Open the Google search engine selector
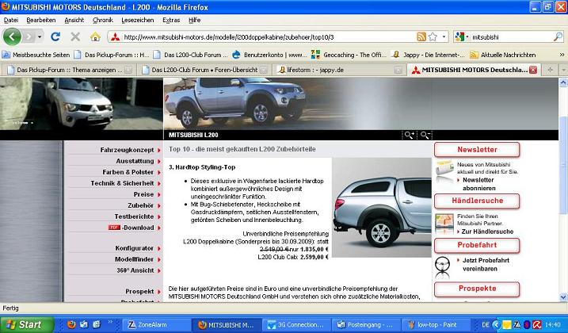 tap(462, 36)
